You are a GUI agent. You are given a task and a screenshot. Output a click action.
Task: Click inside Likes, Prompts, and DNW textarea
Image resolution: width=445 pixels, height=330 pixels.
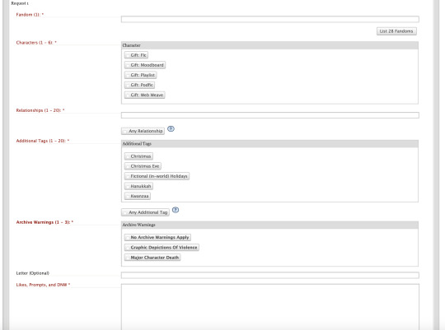tap(270, 307)
